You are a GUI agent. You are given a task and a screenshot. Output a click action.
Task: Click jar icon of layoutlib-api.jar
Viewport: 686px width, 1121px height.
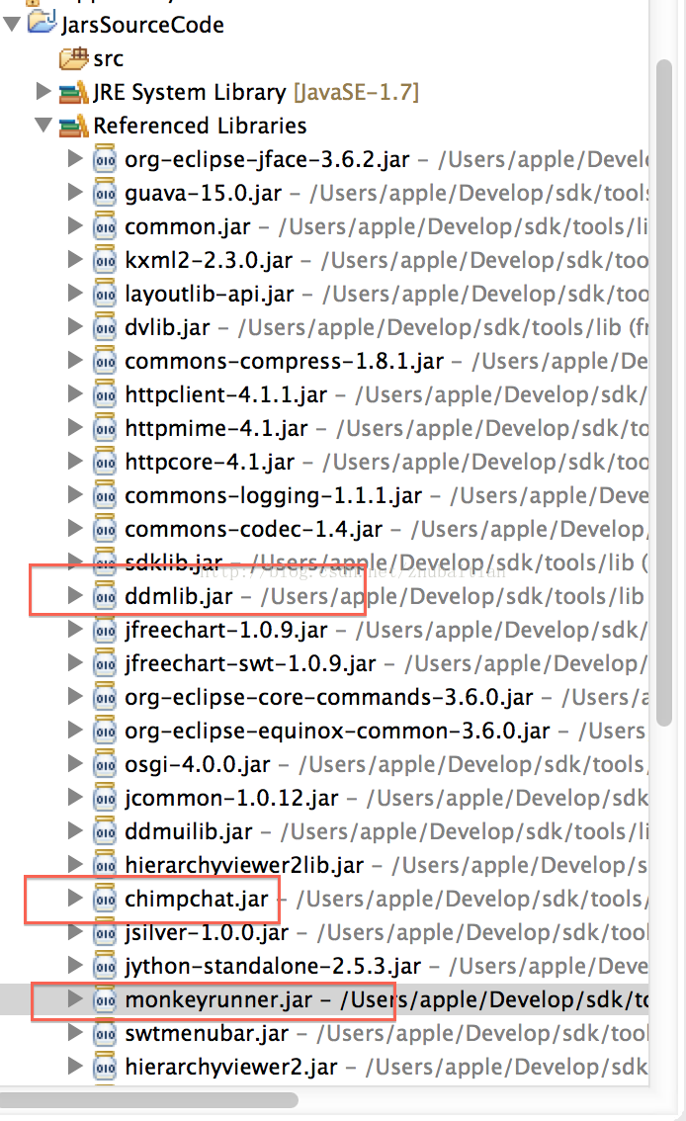105,294
